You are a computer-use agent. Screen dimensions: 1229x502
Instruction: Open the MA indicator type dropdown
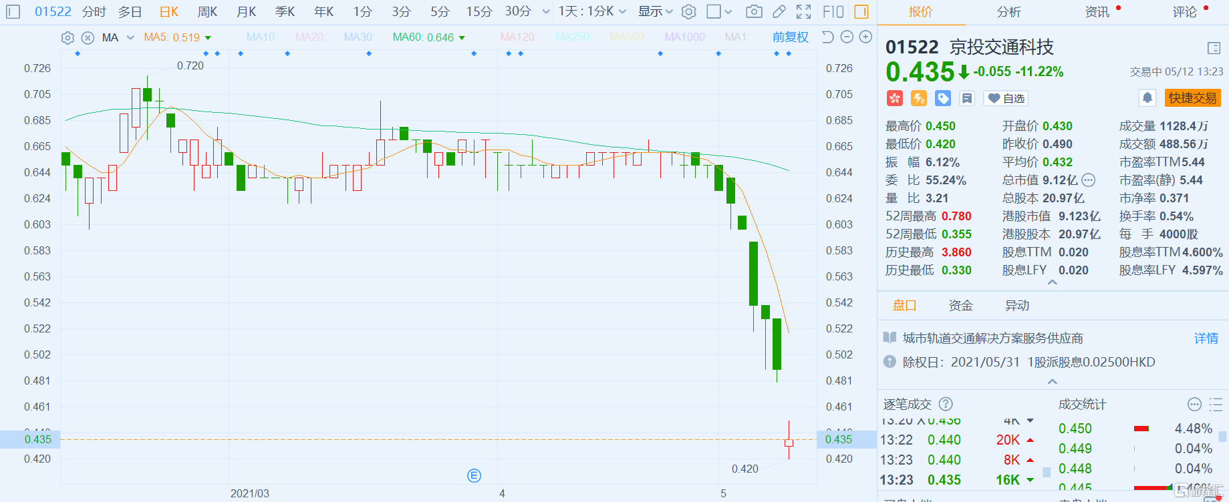click(130, 37)
